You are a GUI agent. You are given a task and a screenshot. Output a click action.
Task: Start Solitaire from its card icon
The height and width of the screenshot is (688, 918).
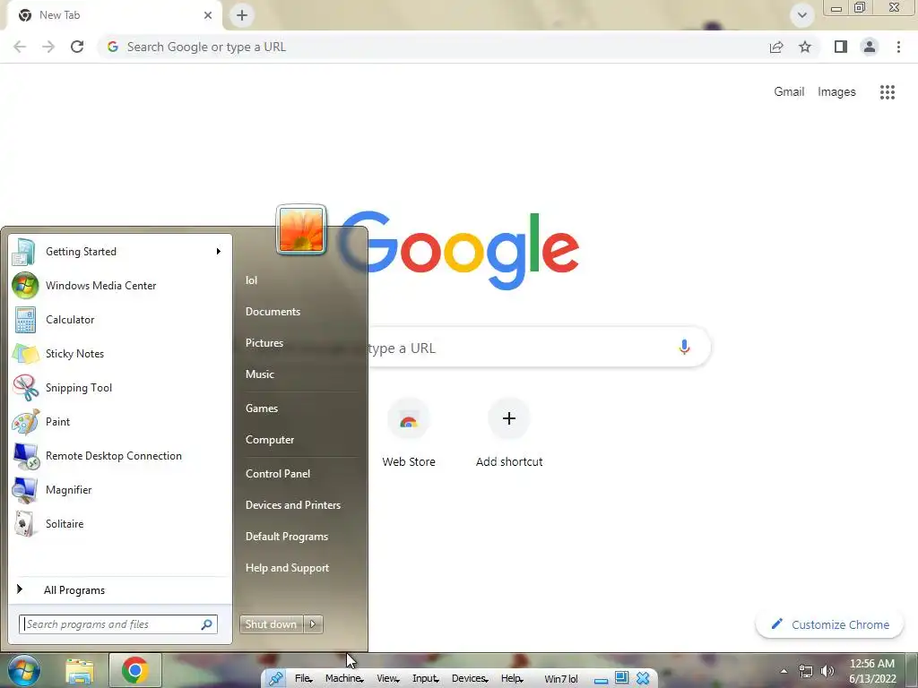24,524
